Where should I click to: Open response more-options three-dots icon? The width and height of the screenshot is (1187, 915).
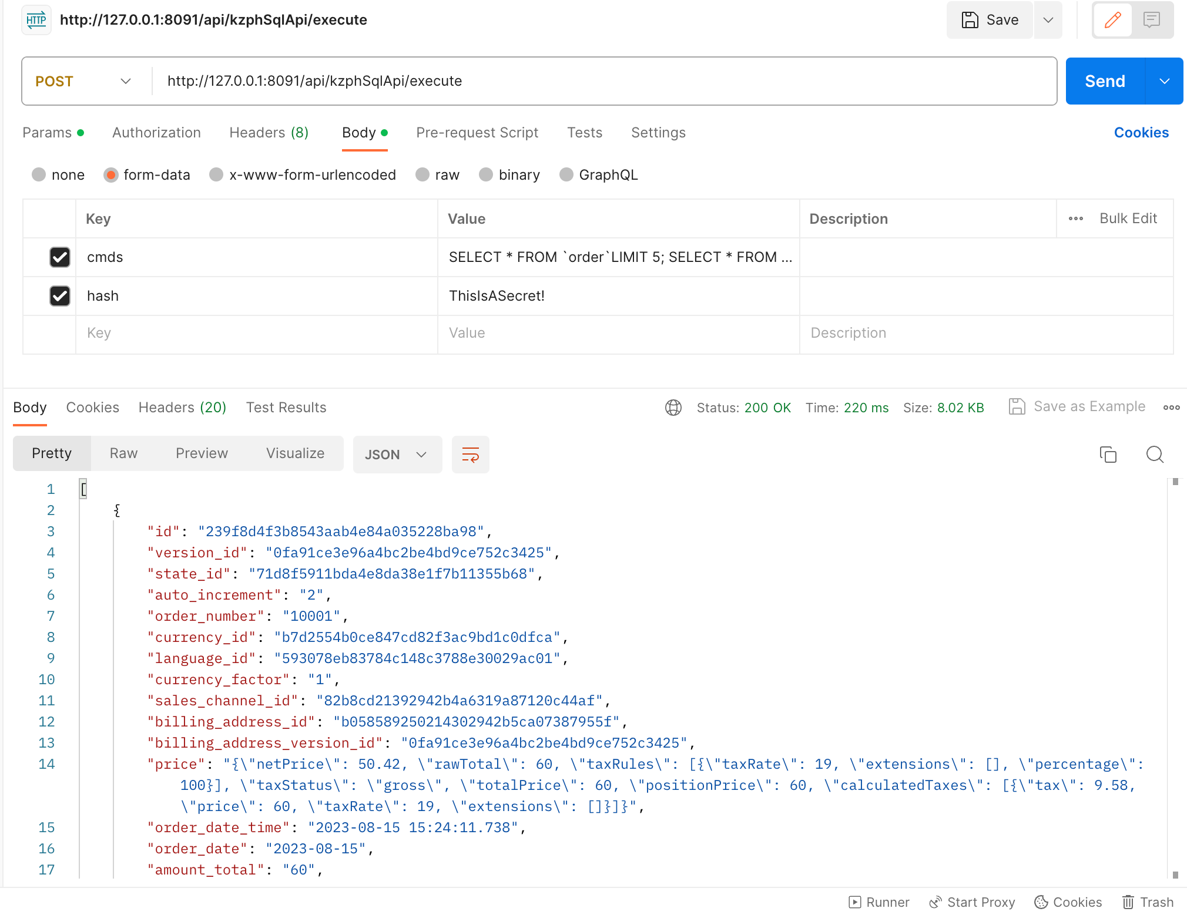(1171, 408)
